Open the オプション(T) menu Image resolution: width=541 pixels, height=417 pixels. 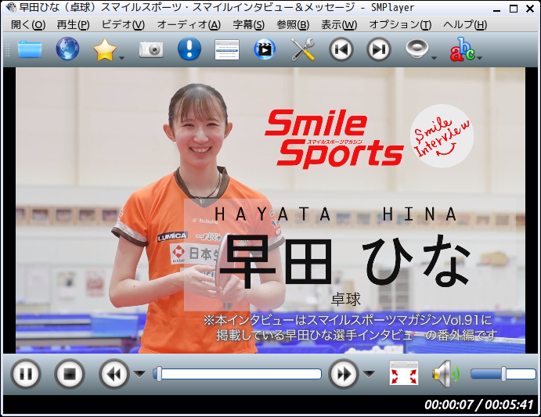click(400, 25)
